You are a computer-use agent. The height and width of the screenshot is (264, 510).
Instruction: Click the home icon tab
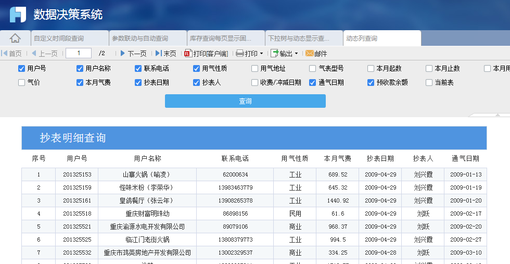[15, 39]
